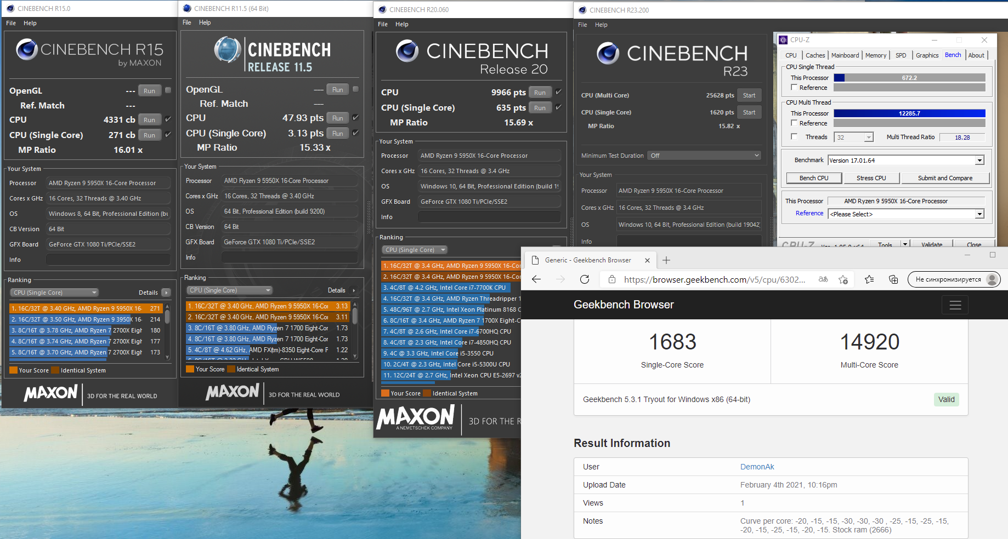Click the Info field in Cinebench R15

tap(109, 260)
